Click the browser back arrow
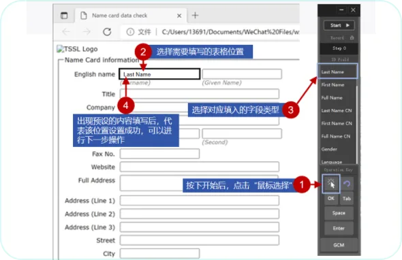Image resolution: width=402 pixels, height=260 pixels. point(66,32)
